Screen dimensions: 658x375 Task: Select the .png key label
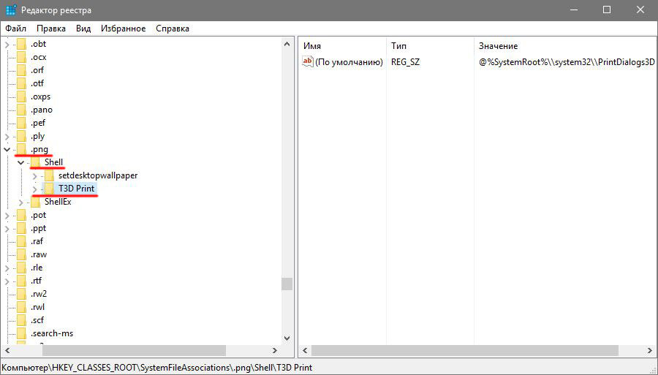[x=39, y=149]
